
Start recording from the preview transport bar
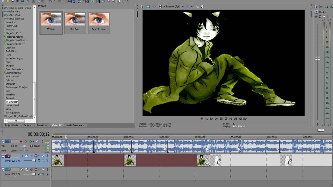coord(202,119)
